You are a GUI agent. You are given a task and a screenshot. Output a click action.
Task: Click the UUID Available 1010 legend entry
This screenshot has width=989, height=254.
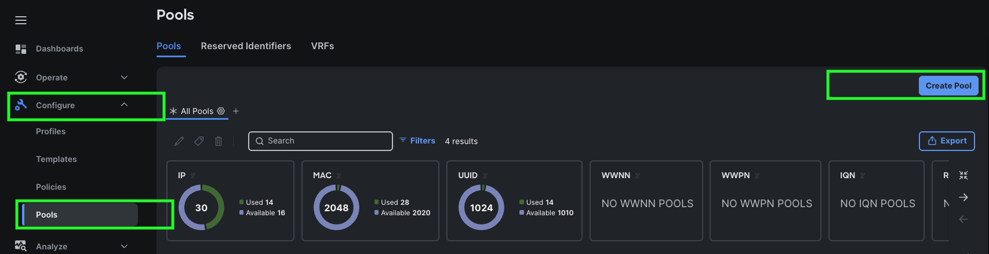[x=546, y=213]
